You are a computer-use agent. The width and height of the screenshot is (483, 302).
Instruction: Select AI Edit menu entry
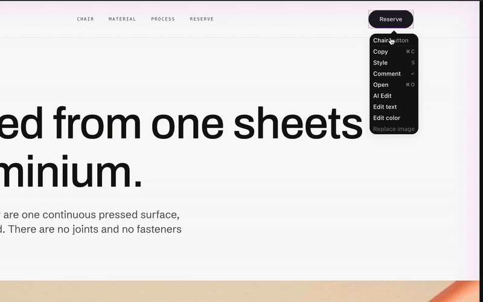(394, 96)
